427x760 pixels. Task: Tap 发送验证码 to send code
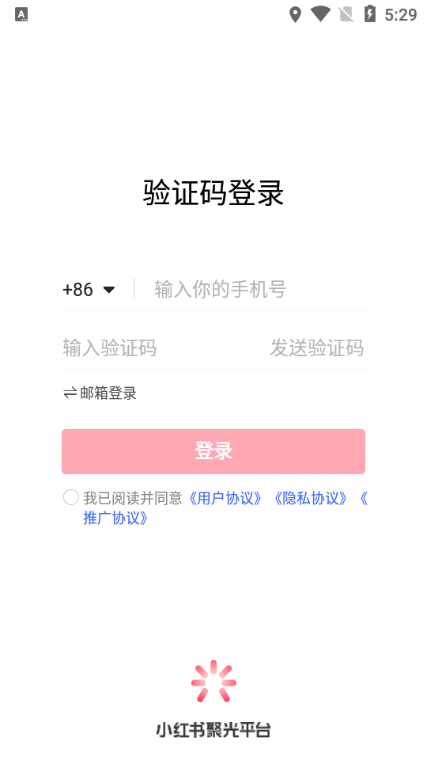click(x=316, y=348)
